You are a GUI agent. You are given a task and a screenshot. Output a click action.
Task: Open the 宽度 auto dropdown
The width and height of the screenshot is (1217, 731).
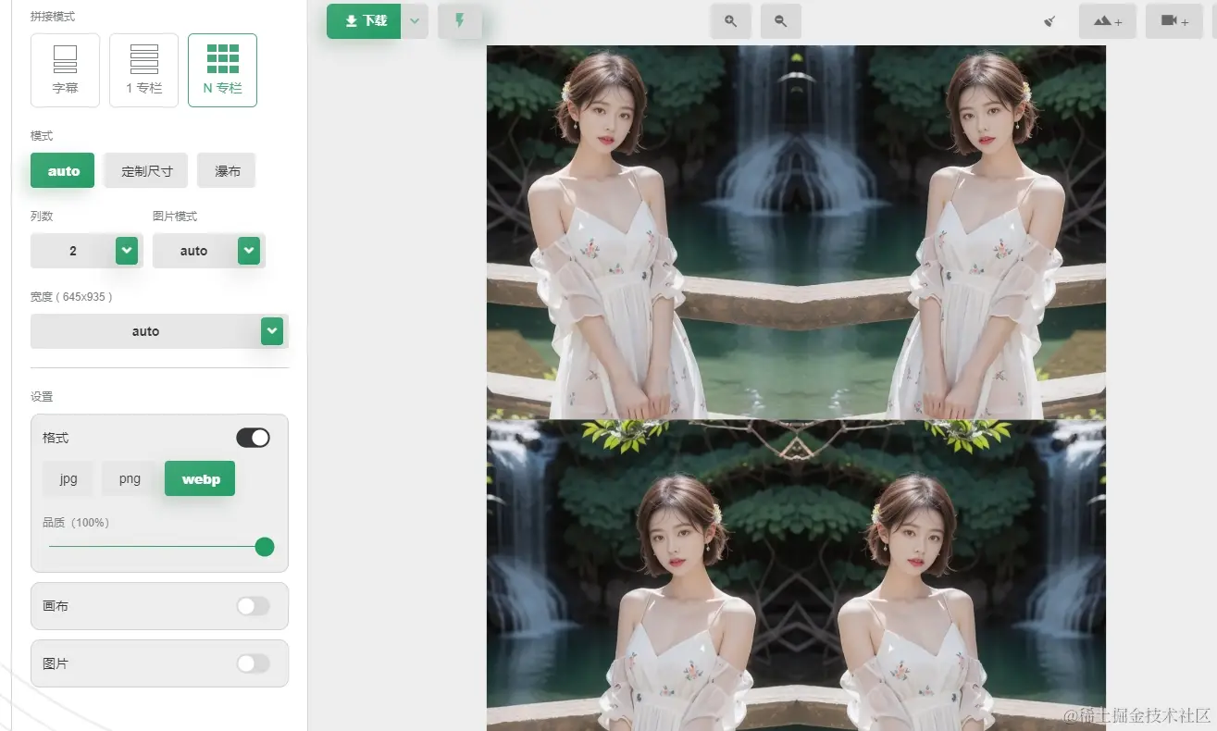159,331
